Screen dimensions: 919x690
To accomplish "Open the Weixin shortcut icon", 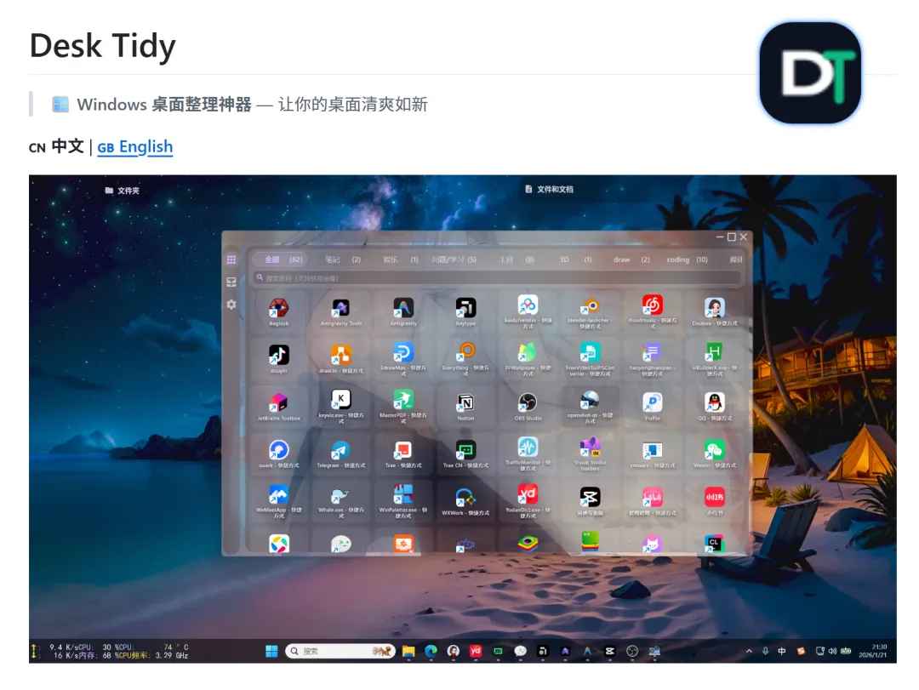I will click(x=715, y=450).
